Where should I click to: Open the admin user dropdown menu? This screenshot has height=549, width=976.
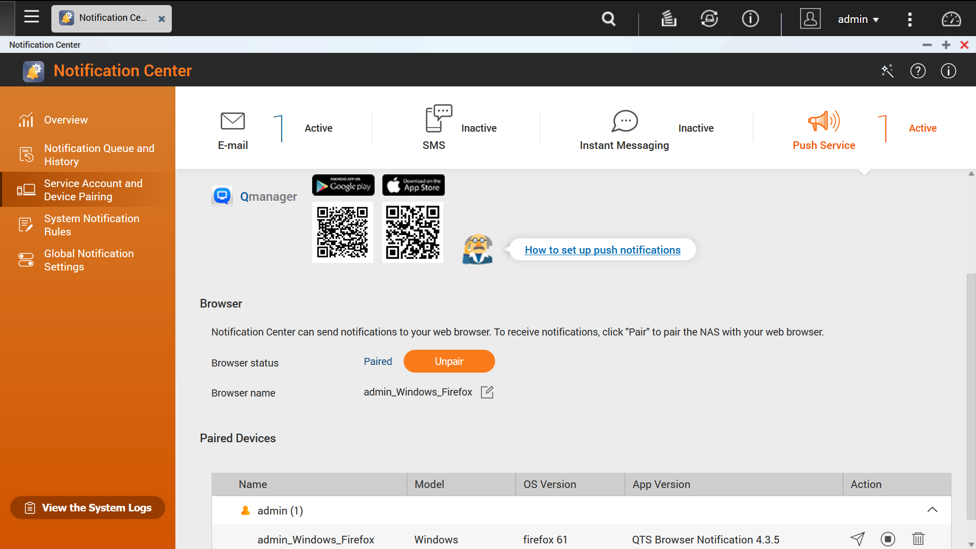click(858, 19)
